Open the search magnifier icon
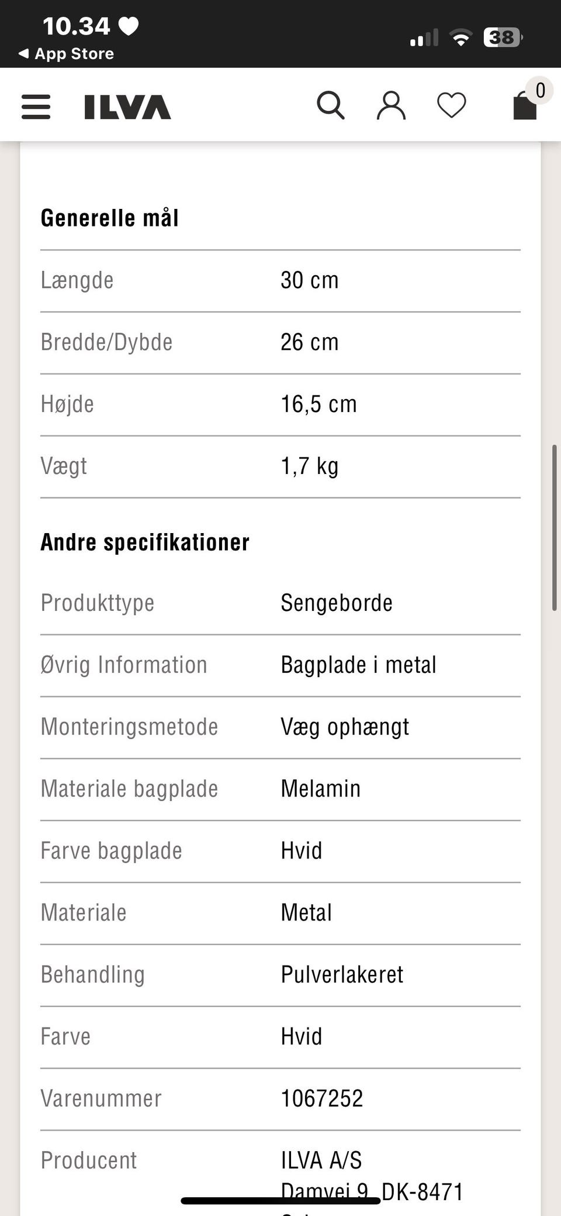The height and width of the screenshot is (1216, 561). coord(331,106)
